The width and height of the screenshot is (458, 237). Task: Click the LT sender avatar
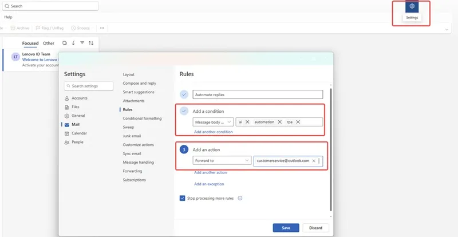pos(15,57)
